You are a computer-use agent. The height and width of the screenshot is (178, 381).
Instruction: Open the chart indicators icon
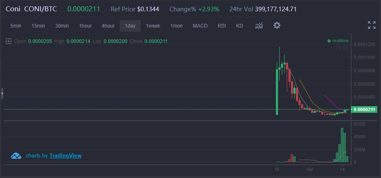[259, 26]
